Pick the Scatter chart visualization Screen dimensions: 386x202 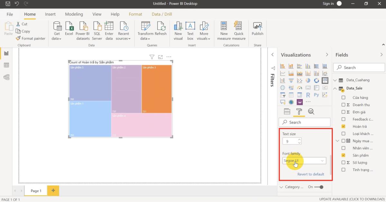299,80
